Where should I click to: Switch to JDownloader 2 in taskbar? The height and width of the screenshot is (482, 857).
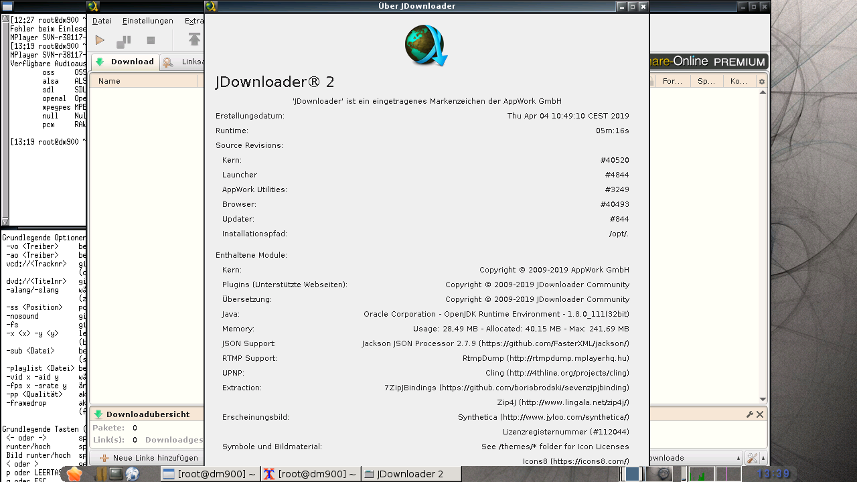click(410, 474)
